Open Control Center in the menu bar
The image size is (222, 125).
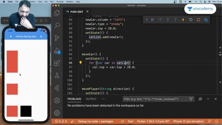tap(205, 2)
